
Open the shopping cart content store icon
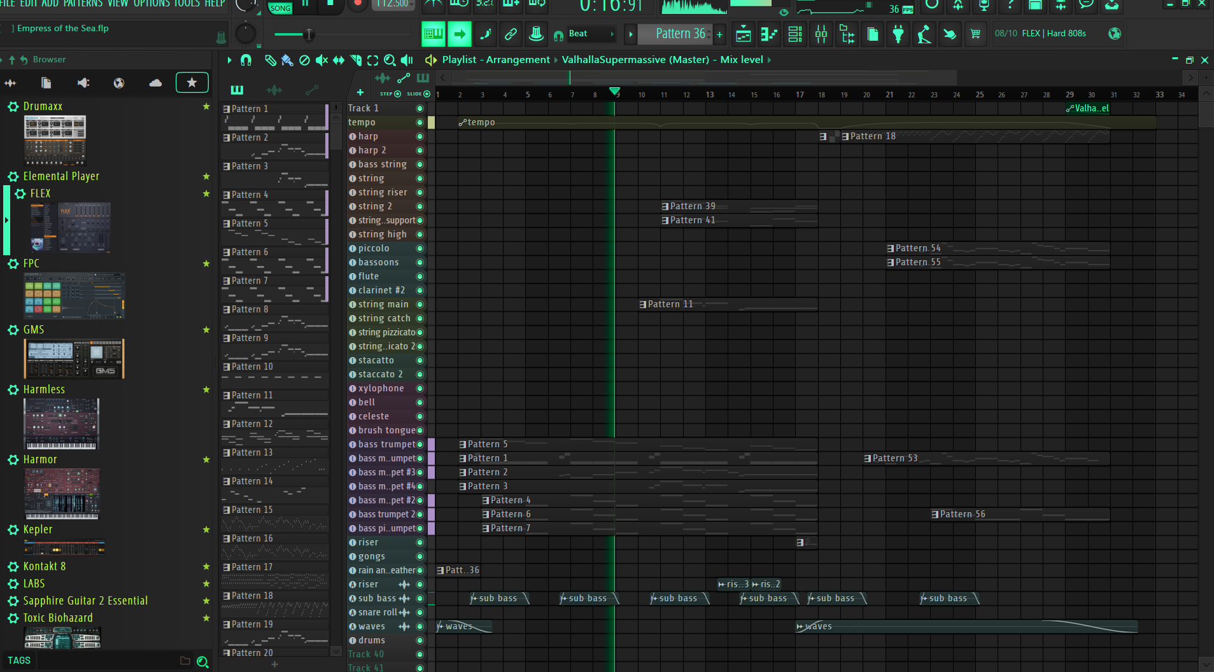975,34
